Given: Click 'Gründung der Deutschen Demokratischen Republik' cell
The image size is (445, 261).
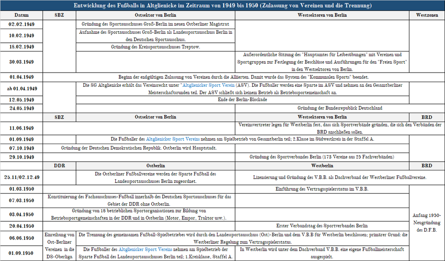Looking at the screenshot, I should 139,148.
